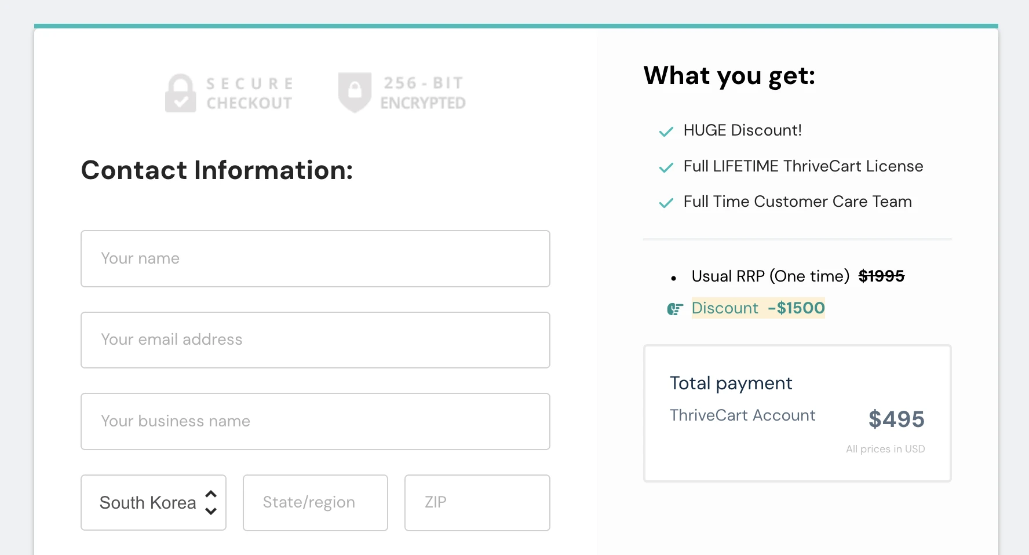Focus the State/region field
Viewport: 1029px width, 555px height.
click(315, 502)
